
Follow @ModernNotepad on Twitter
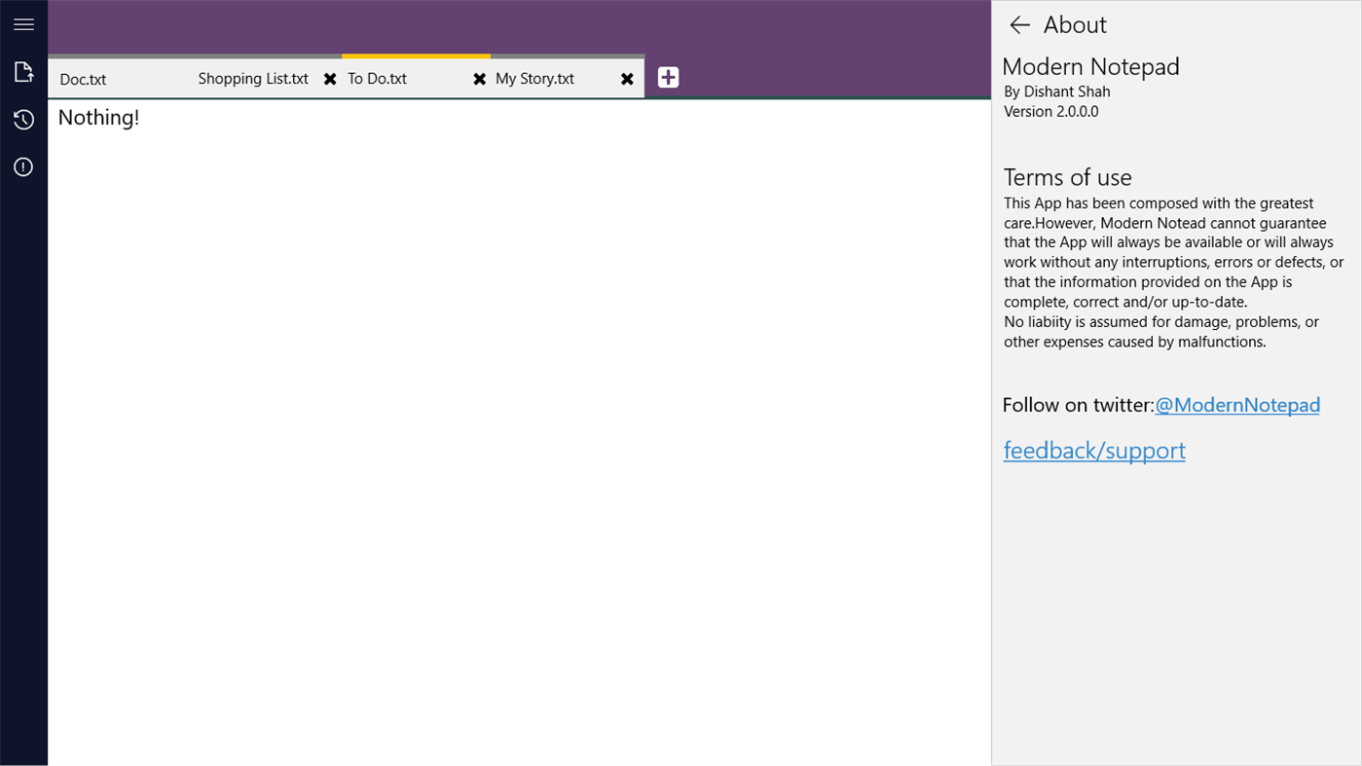1237,405
